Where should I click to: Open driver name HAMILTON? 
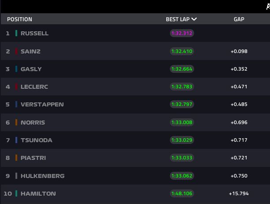pyautogui.click(x=38, y=193)
